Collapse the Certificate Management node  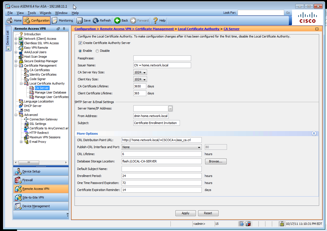[16, 66]
